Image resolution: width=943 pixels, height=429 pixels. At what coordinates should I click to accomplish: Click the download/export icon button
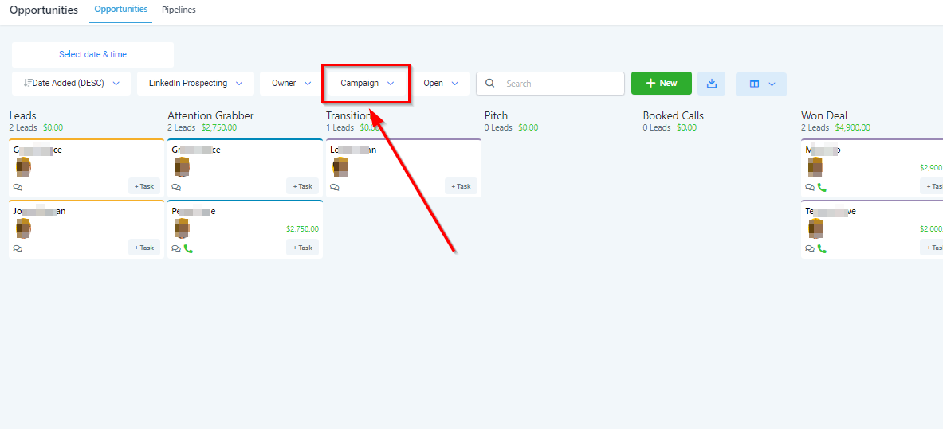pos(711,84)
